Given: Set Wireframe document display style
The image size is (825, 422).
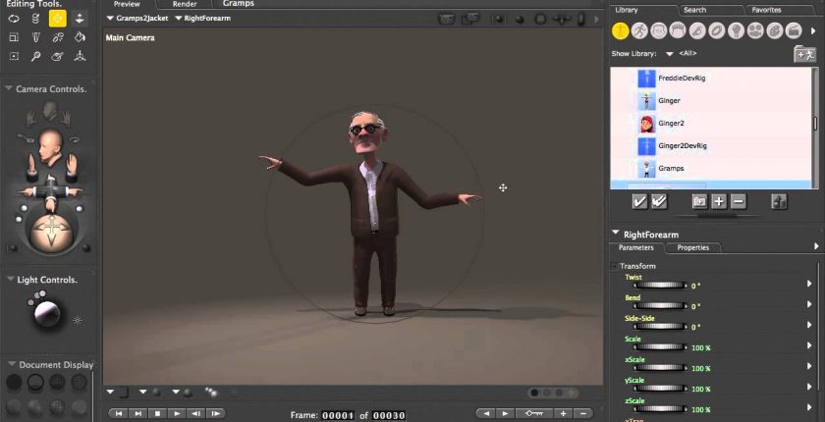Looking at the screenshot, I should [x=57, y=382].
